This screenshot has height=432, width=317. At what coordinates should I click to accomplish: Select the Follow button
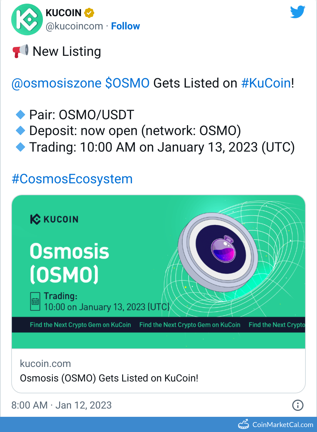(125, 26)
